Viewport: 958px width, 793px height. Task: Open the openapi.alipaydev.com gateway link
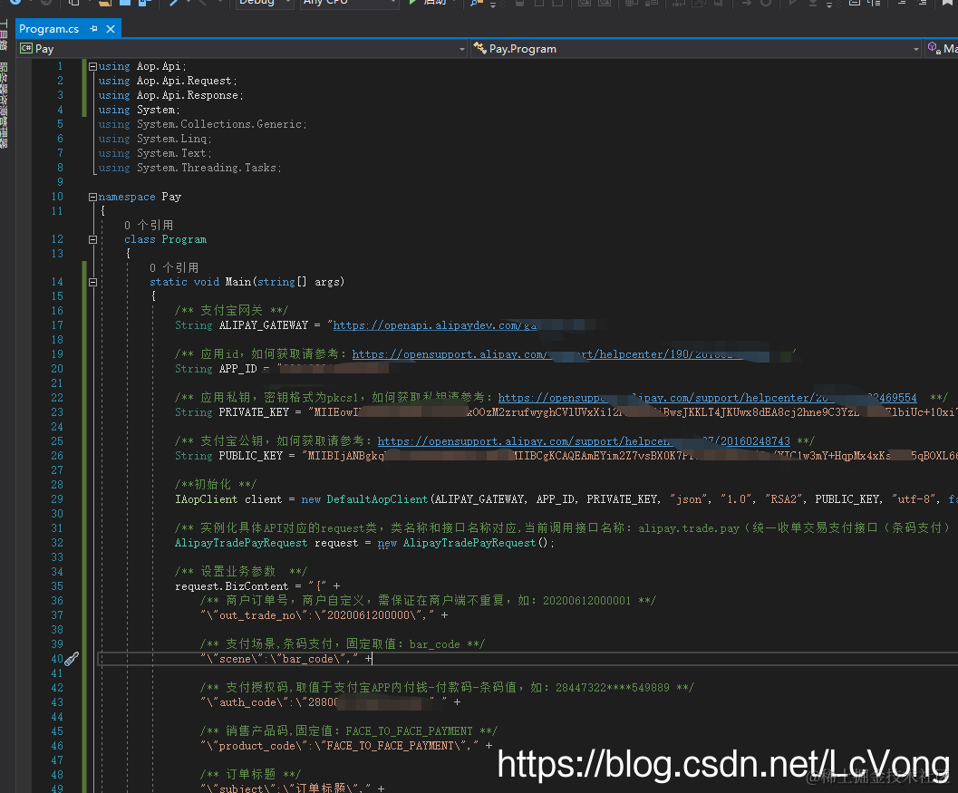pyautogui.click(x=435, y=325)
